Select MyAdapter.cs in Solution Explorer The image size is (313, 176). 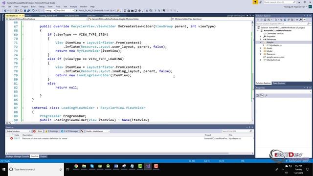(275, 45)
